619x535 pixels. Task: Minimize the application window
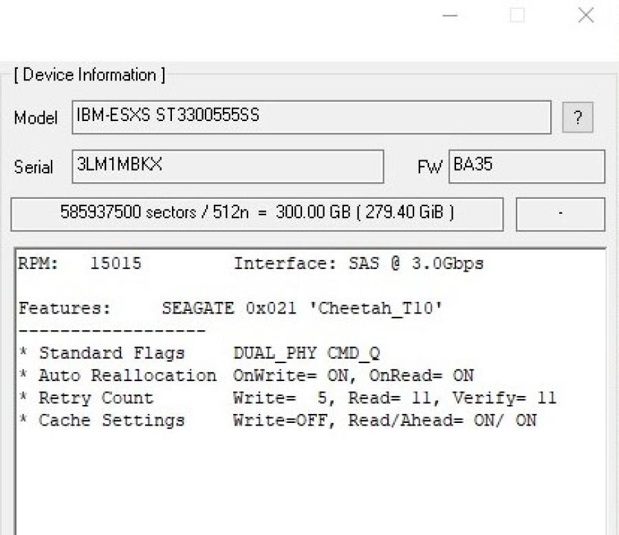tap(450, 15)
